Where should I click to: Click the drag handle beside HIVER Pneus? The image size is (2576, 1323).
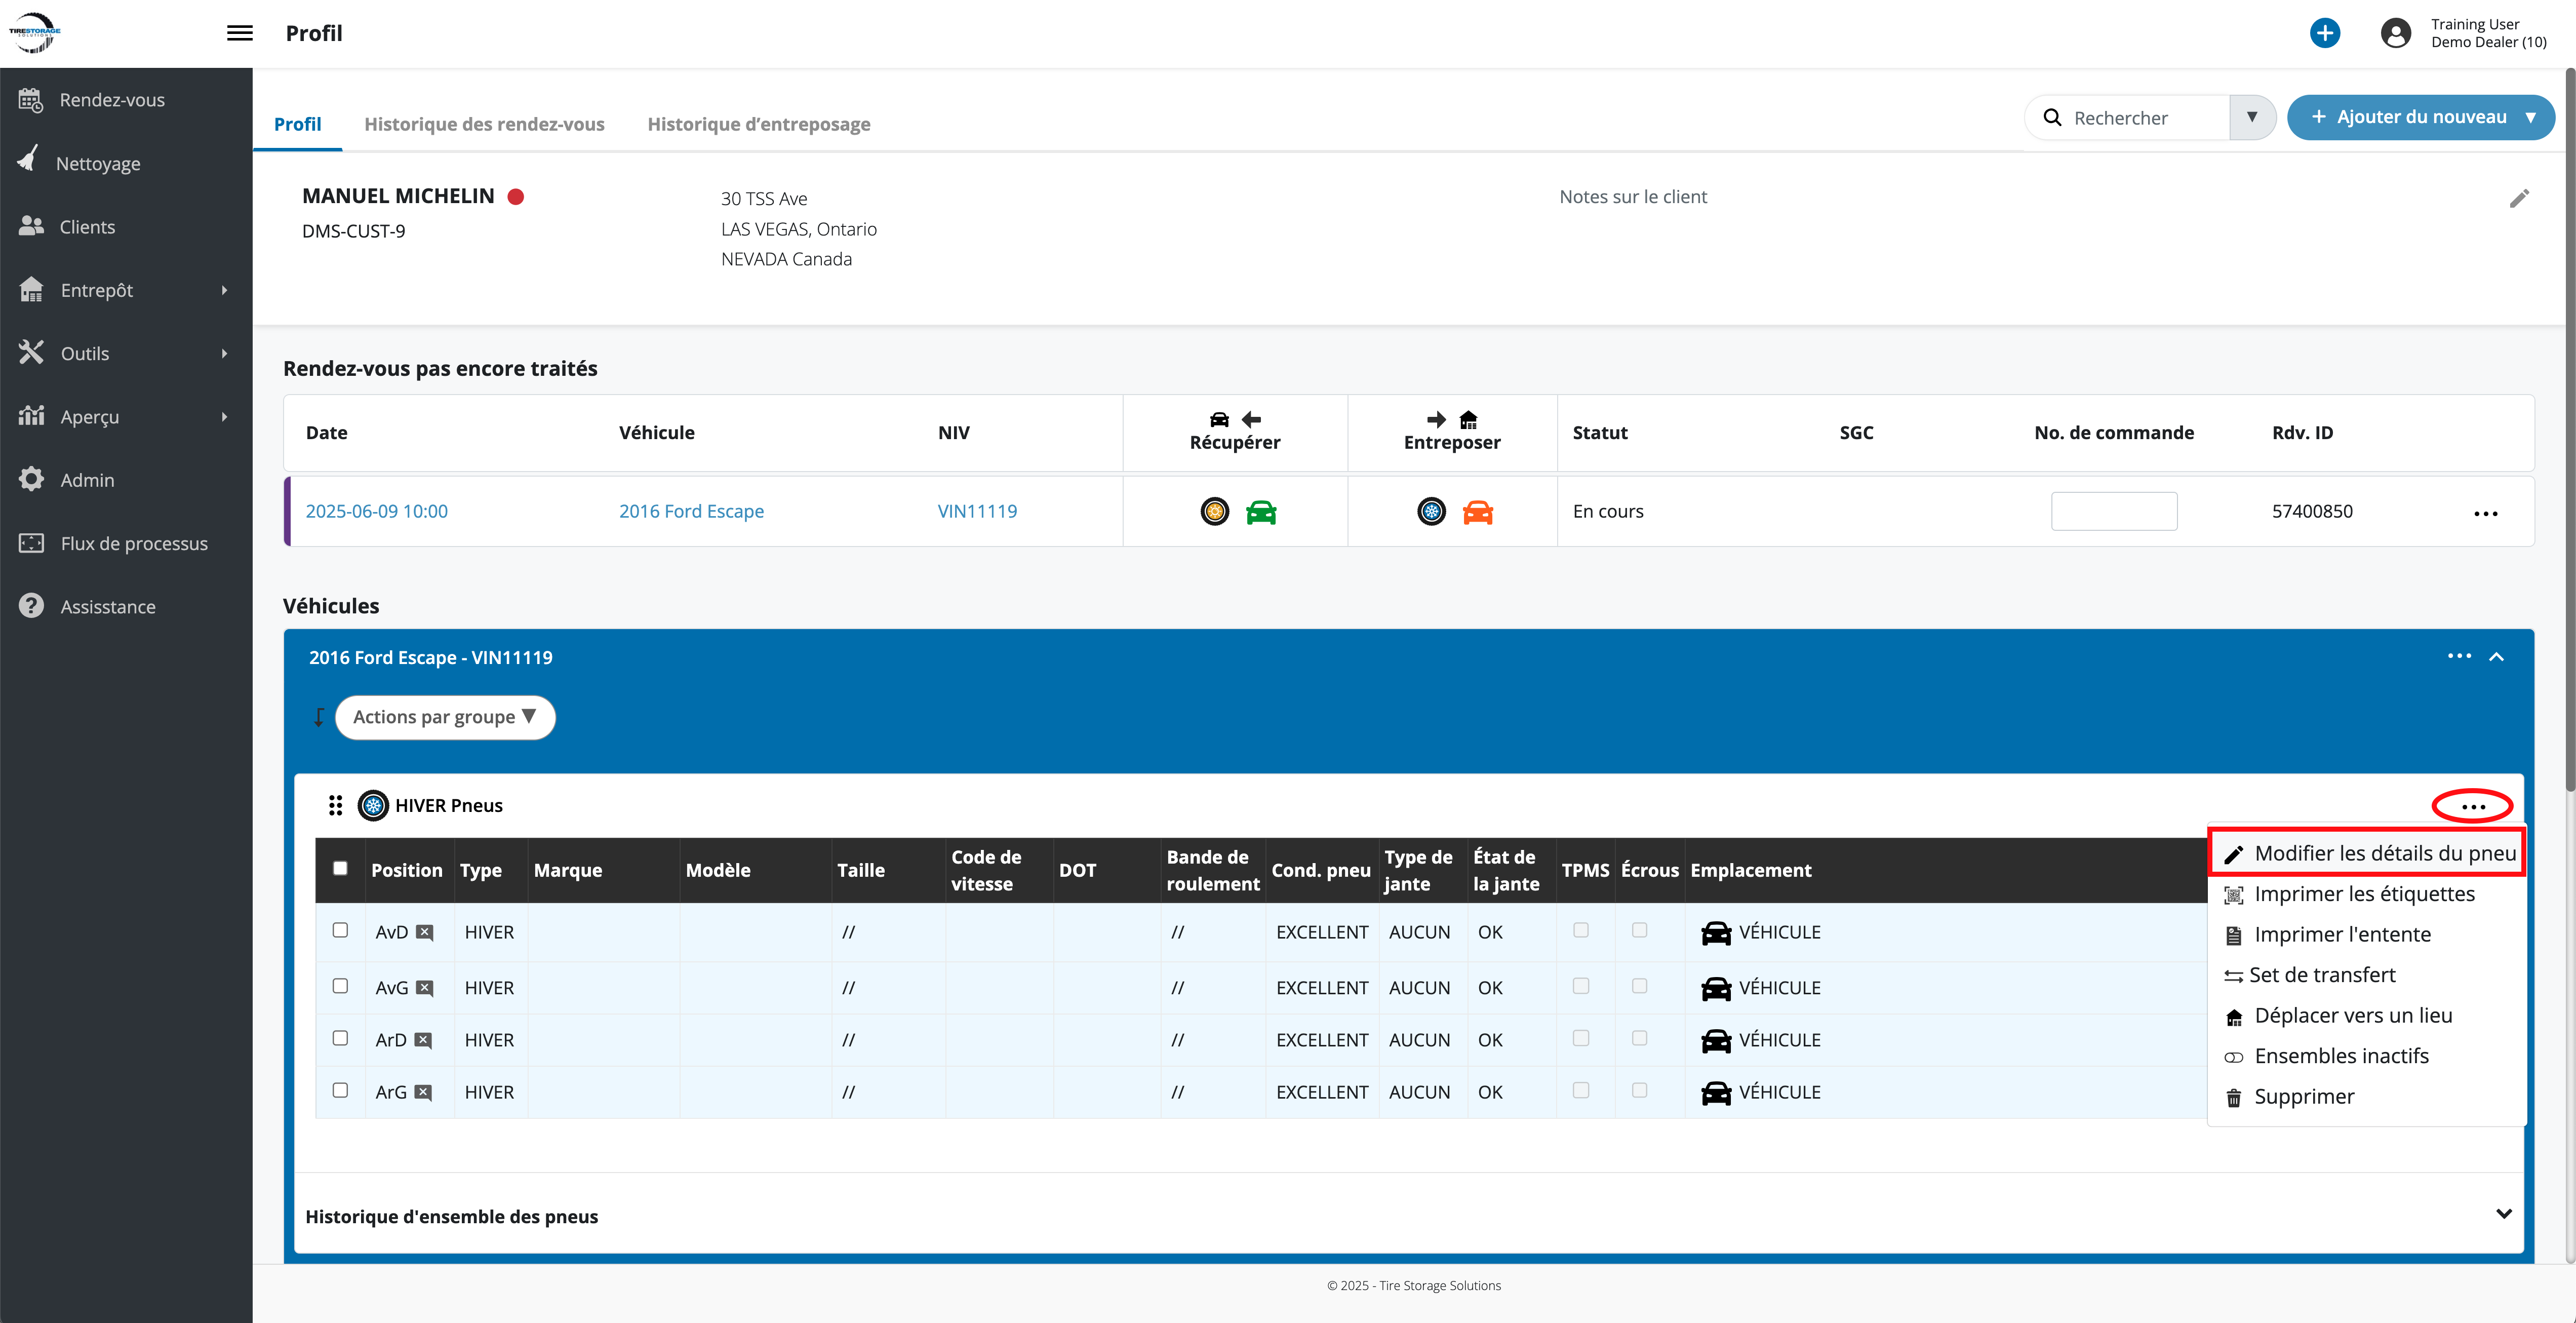coord(335,805)
